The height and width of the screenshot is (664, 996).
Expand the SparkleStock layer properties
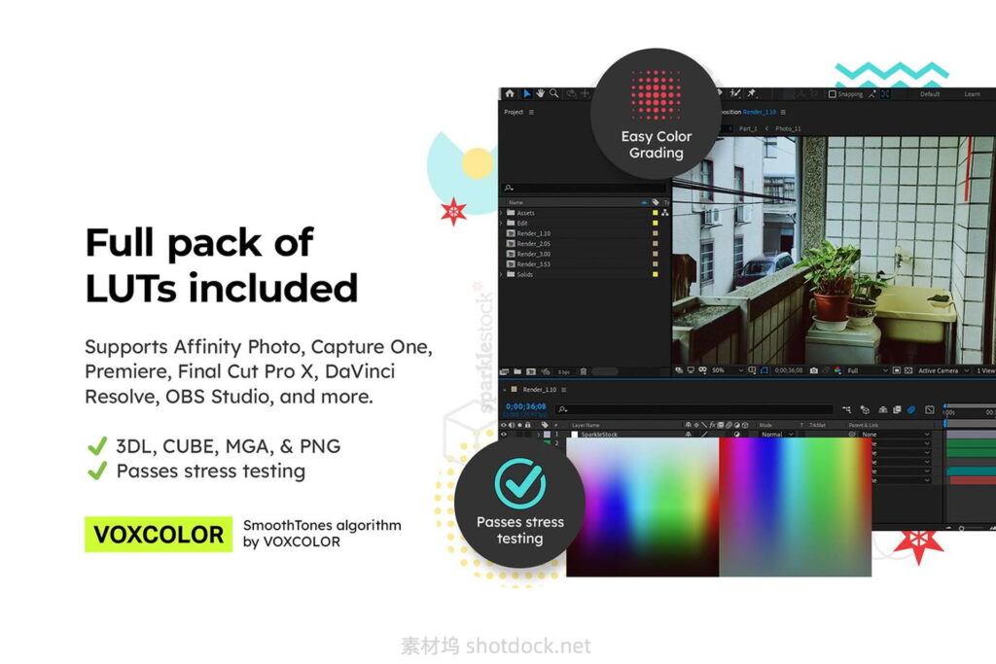(539, 435)
